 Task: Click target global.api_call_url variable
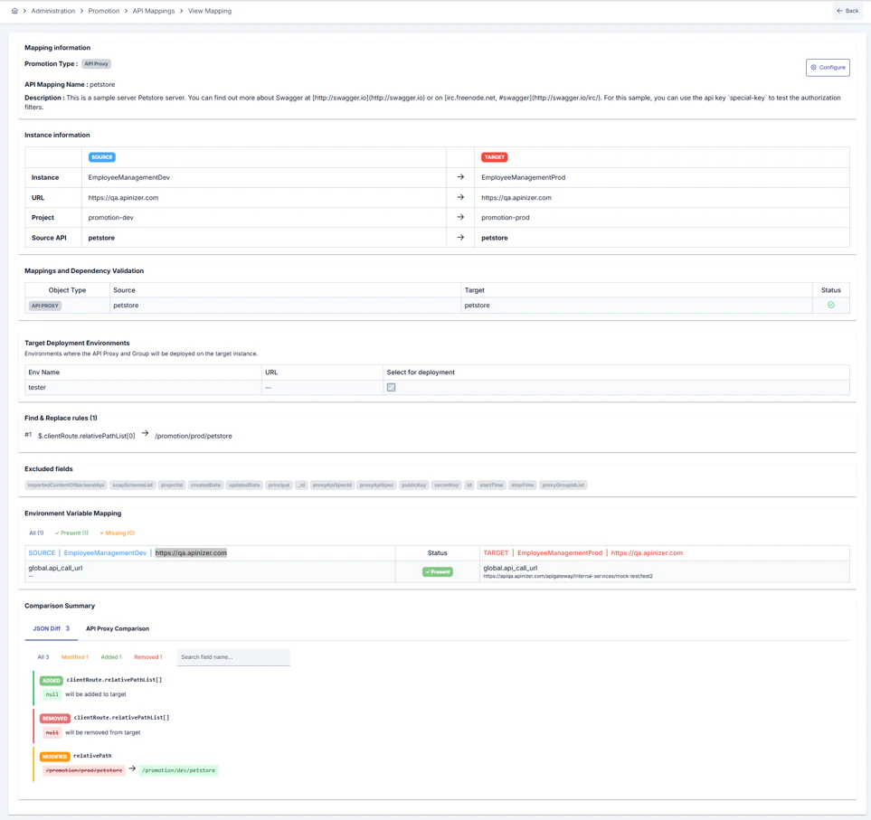click(x=510, y=568)
